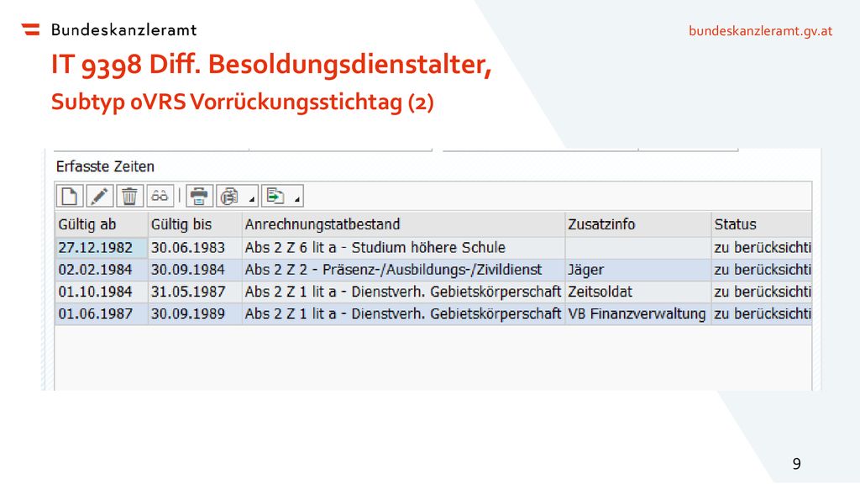Select the date cell 01.06.1987
The width and height of the screenshot is (860, 484).
coord(102,314)
